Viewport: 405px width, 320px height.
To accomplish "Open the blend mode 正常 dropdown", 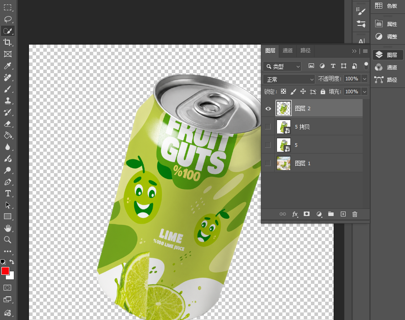I will point(289,79).
